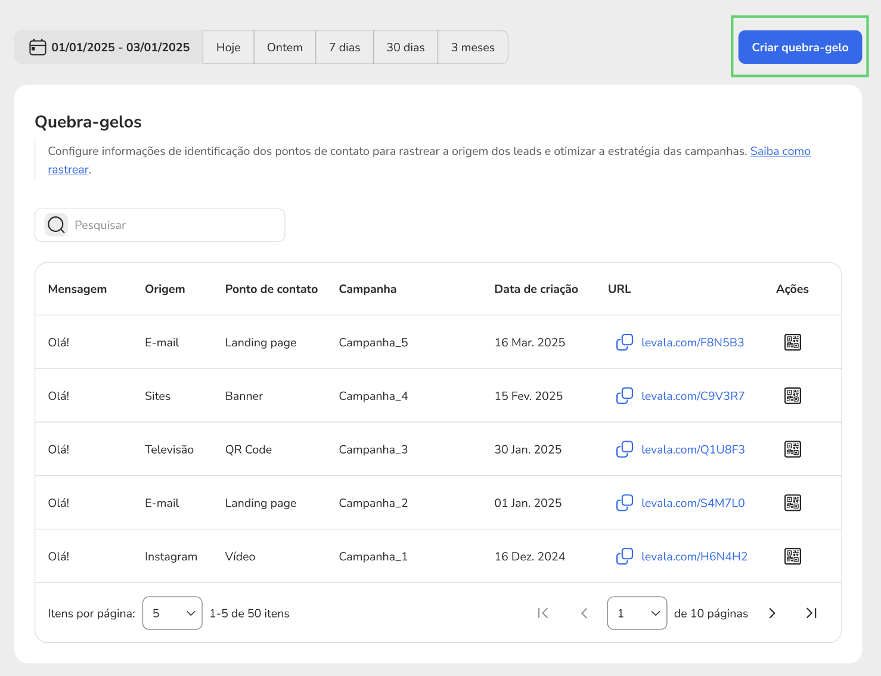Select the Campanha_5 cell
This screenshot has width=881, height=676.
(374, 343)
